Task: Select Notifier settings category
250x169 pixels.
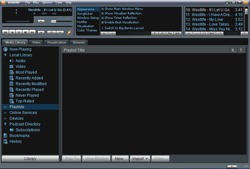Action: (x=82, y=22)
